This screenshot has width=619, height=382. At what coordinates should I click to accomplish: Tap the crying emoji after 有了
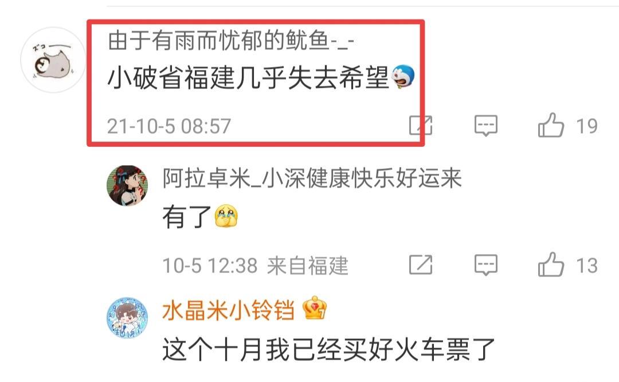point(226,216)
